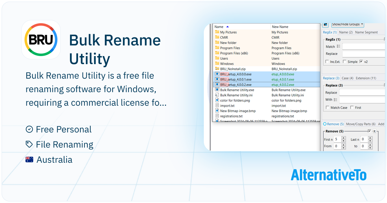This screenshot has height=203, width=387.
Task: Increase the 'to' value in Remove
Action: tap(370, 145)
